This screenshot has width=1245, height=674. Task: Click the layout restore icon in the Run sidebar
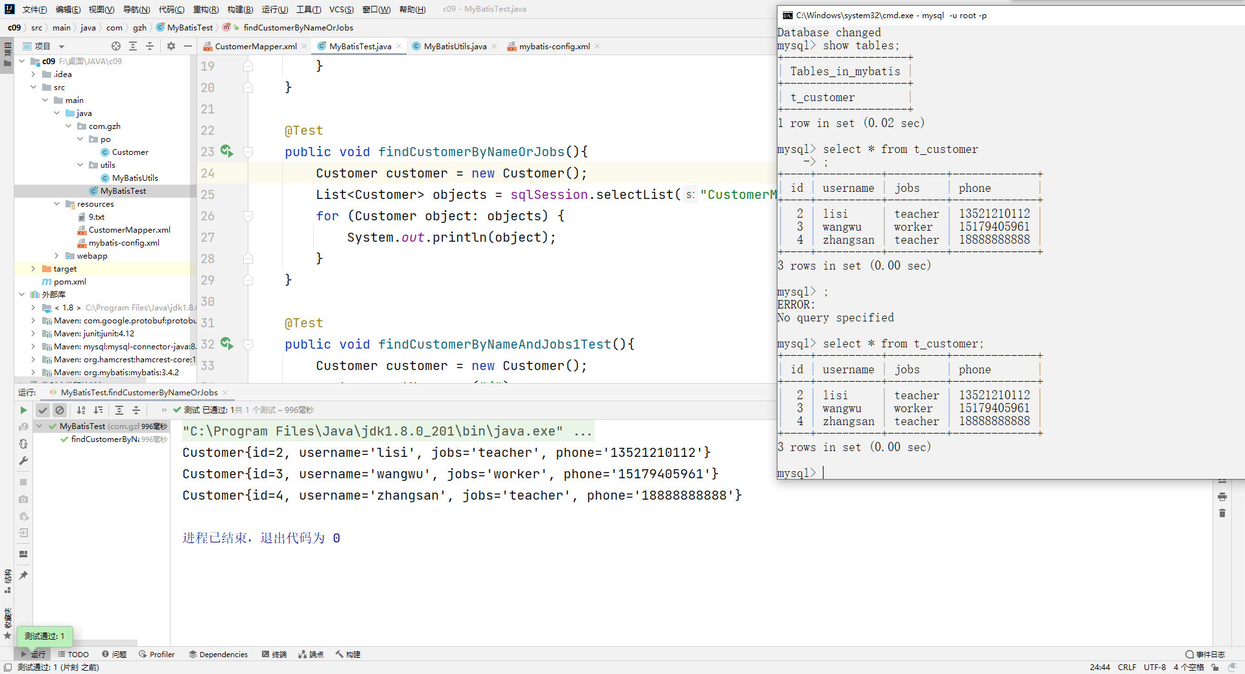(23, 554)
